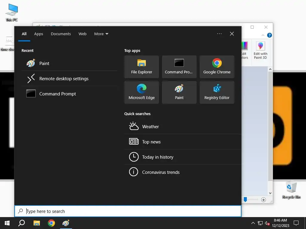Open Remote desktop settings in Recent

point(69,78)
